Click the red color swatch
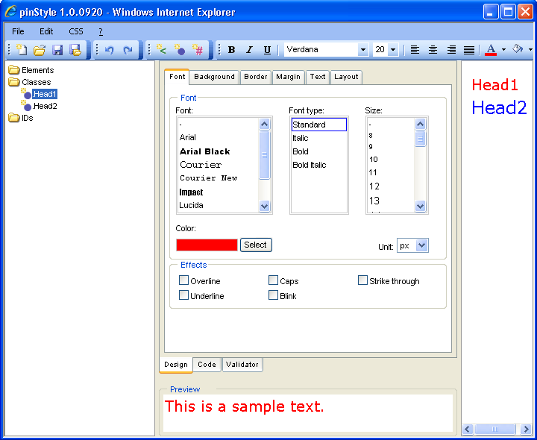This screenshot has height=440, width=537. pyautogui.click(x=207, y=245)
